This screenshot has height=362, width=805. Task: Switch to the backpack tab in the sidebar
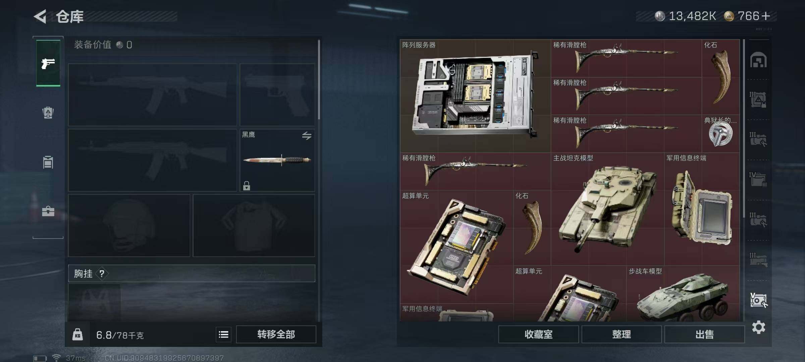(x=48, y=112)
